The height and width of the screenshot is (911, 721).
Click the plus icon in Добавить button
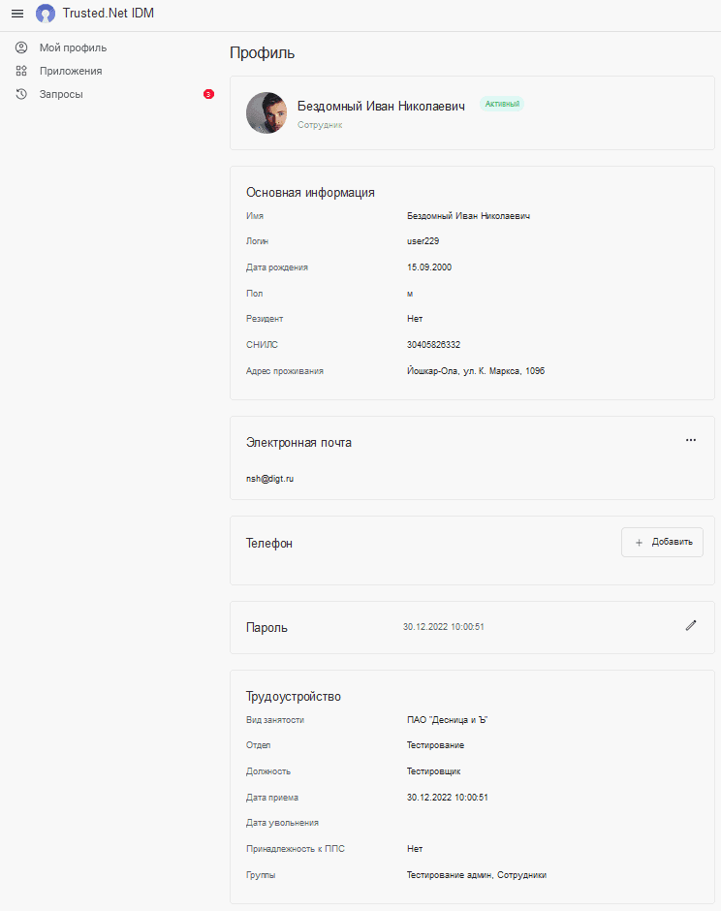639,543
